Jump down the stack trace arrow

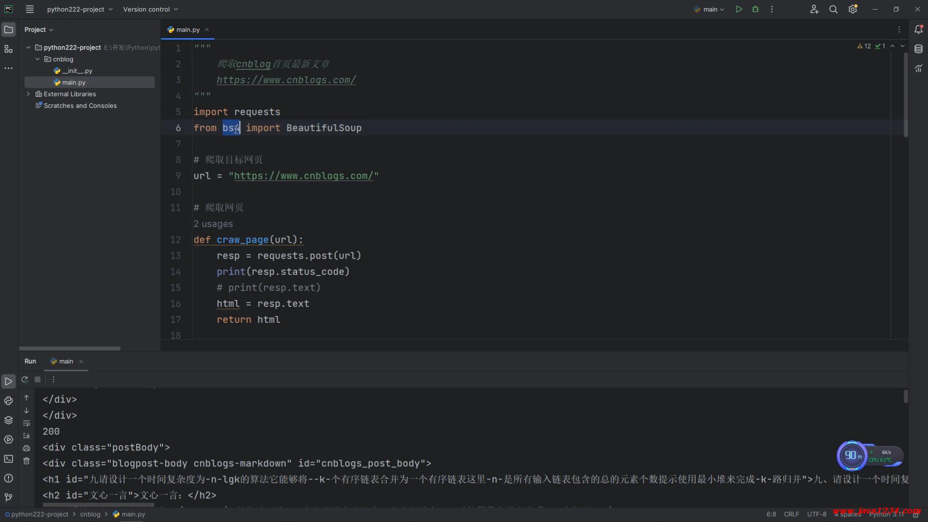[x=27, y=410]
